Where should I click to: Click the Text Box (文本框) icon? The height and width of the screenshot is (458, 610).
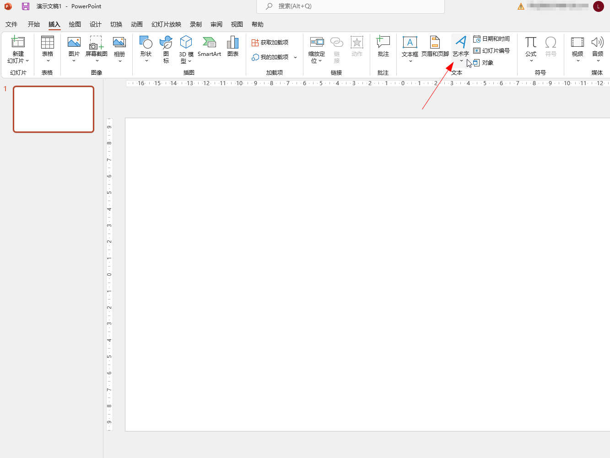click(x=410, y=42)
